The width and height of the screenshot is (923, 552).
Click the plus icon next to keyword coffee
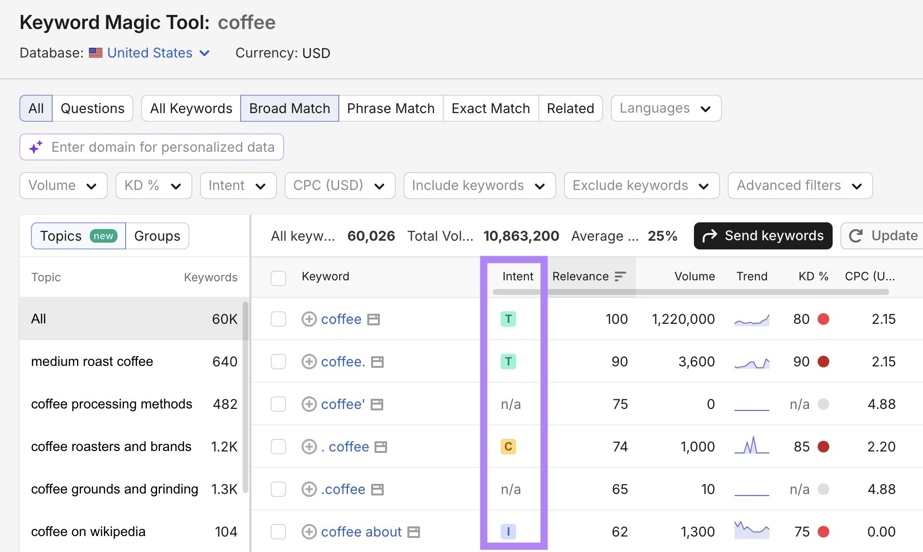pos(309,319)
